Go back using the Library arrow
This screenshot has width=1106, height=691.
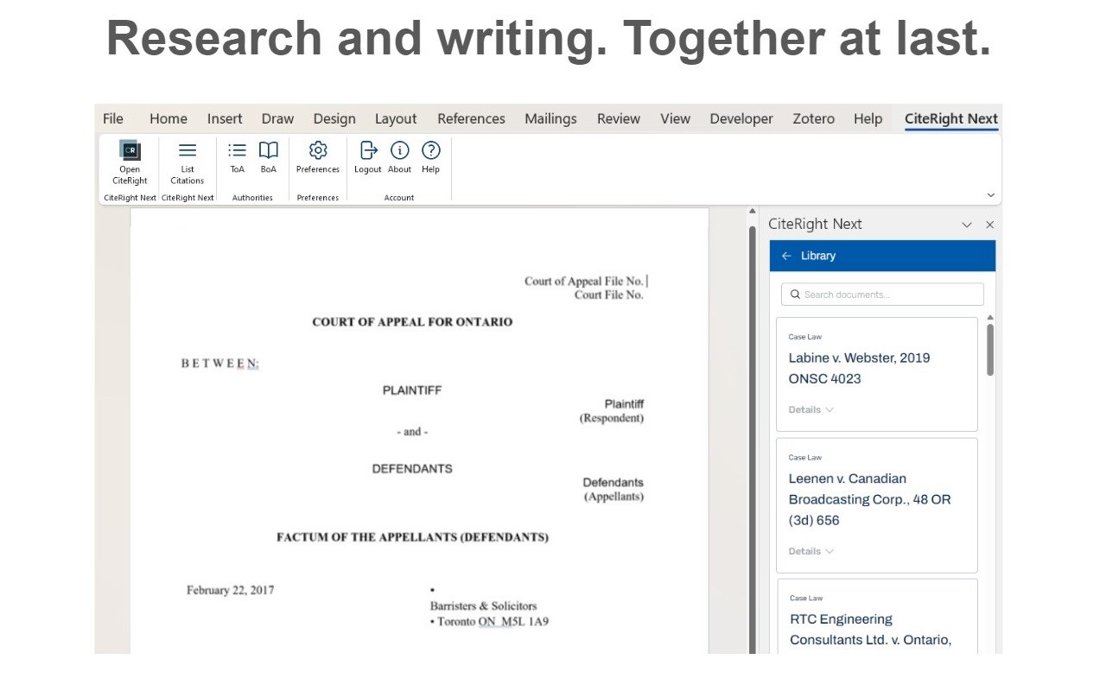(786, 256)
